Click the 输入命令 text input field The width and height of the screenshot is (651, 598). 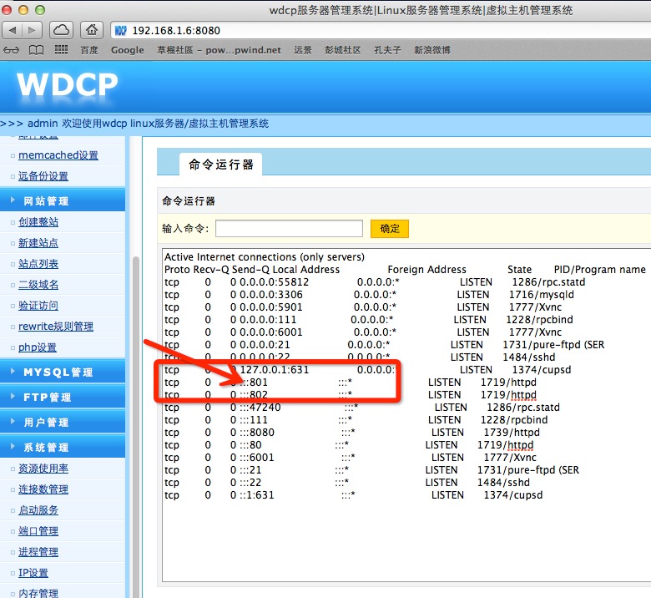click(x=289, y=229)
